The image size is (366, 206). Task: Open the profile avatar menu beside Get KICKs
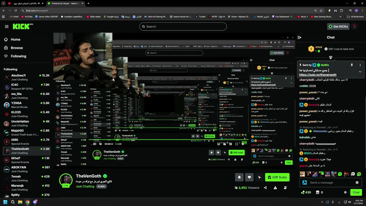click(x=355, y=27)
